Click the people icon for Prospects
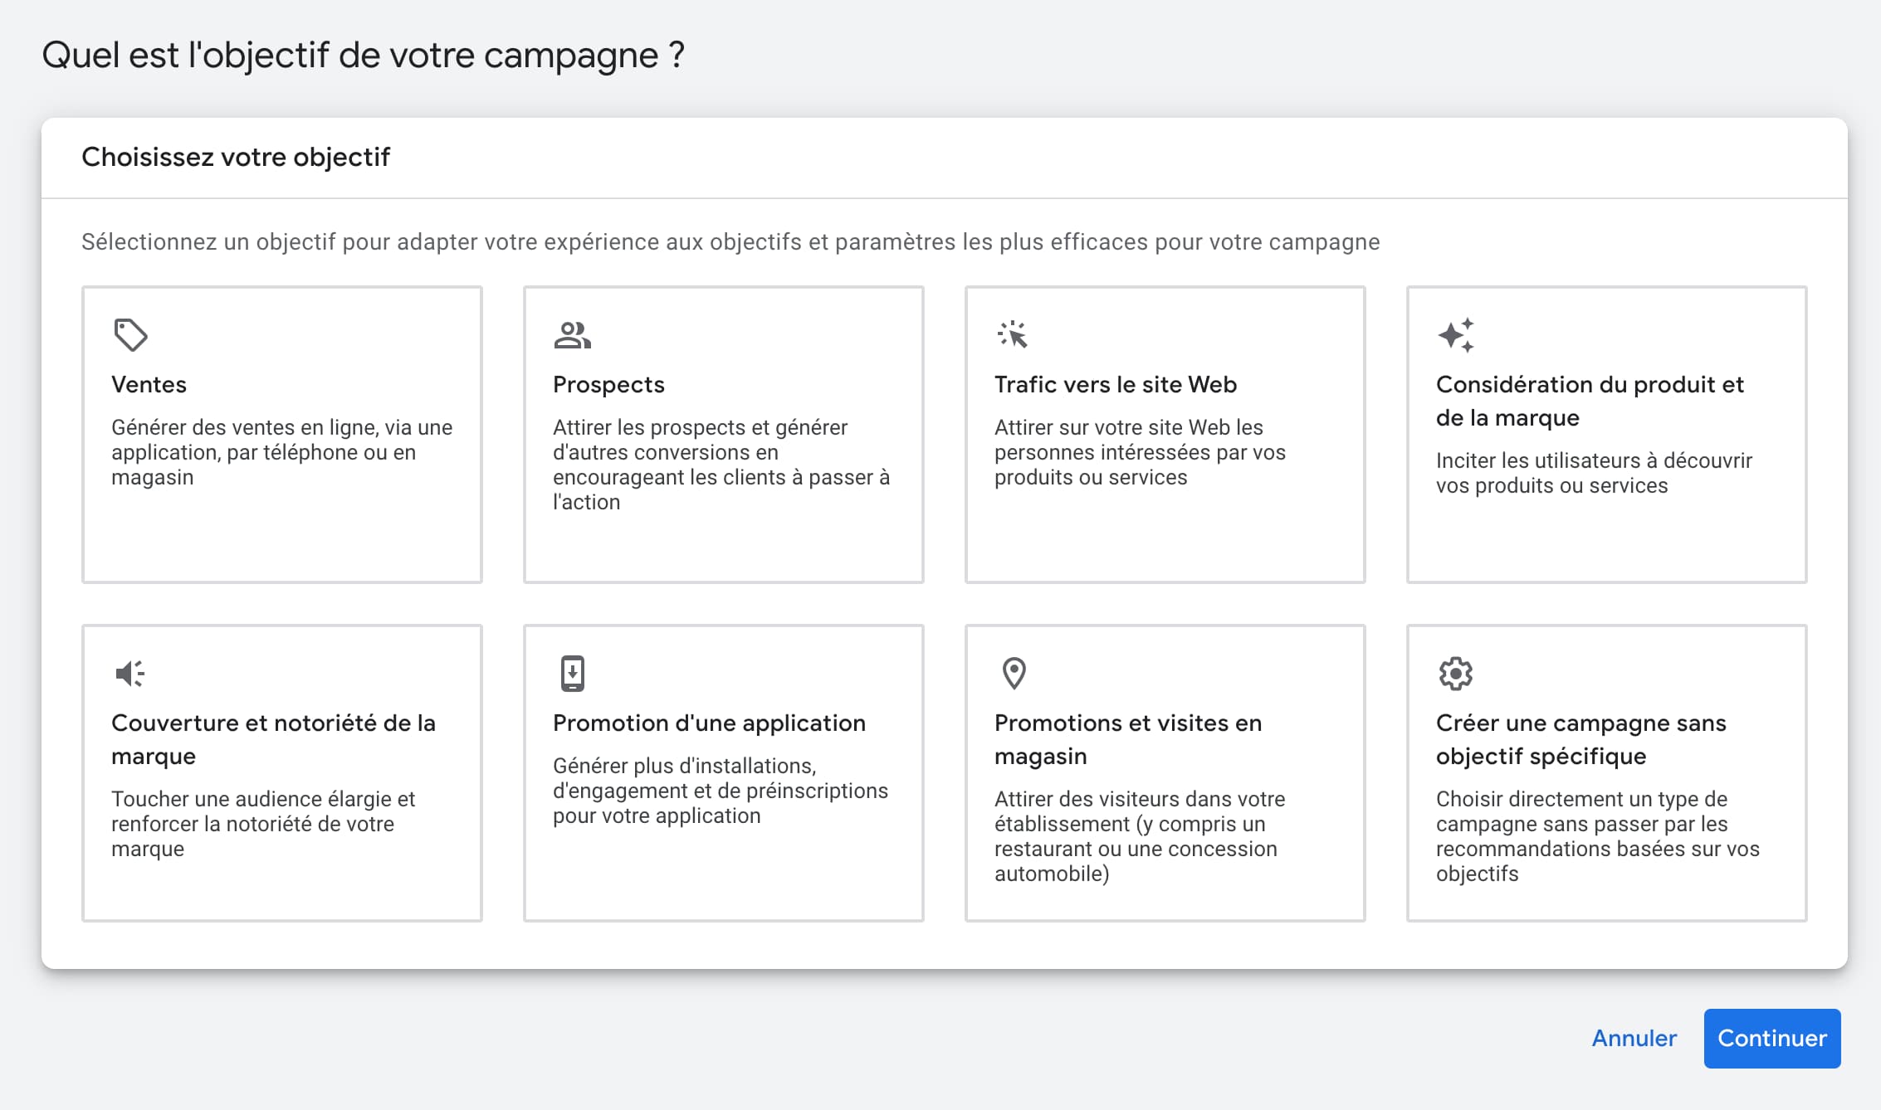 (572, 335)
